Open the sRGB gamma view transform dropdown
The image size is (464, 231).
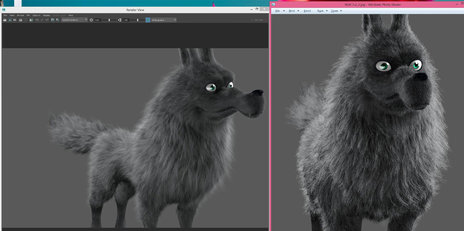[x=162, y=20]
